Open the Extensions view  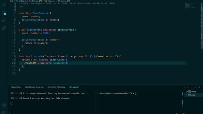click(4, 28)
